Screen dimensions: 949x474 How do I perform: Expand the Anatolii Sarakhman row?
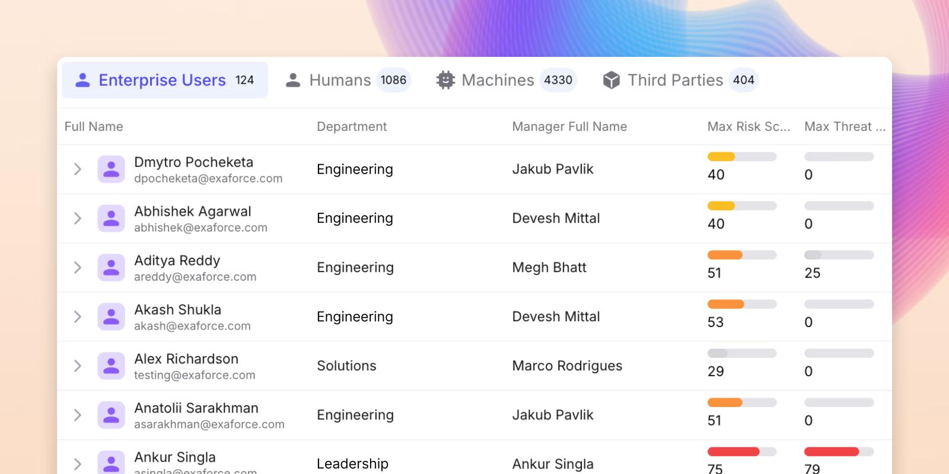78,415
